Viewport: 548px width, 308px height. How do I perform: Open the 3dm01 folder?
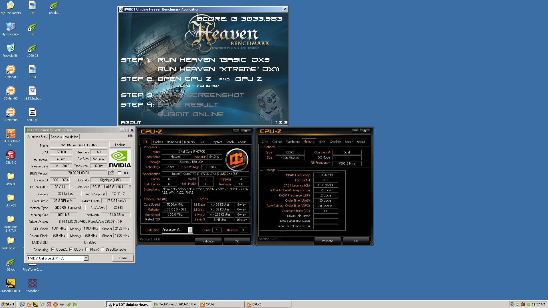point(11,179)
